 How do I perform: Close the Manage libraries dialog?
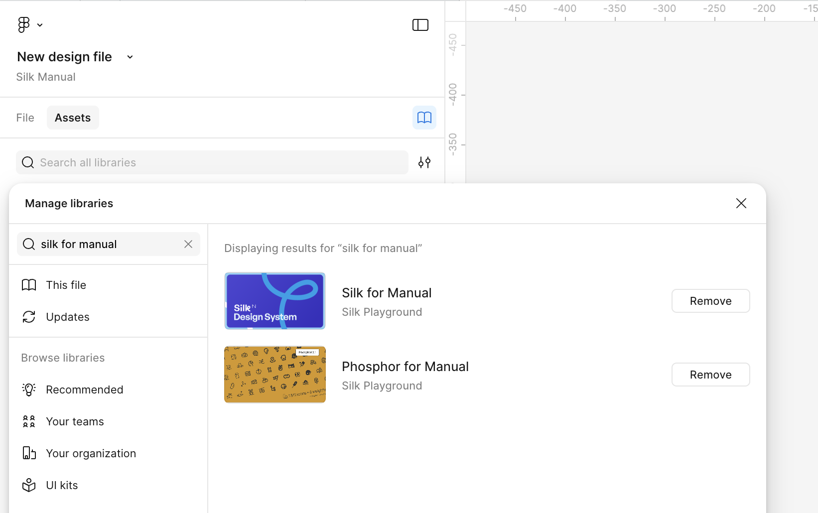click(741, 203)
